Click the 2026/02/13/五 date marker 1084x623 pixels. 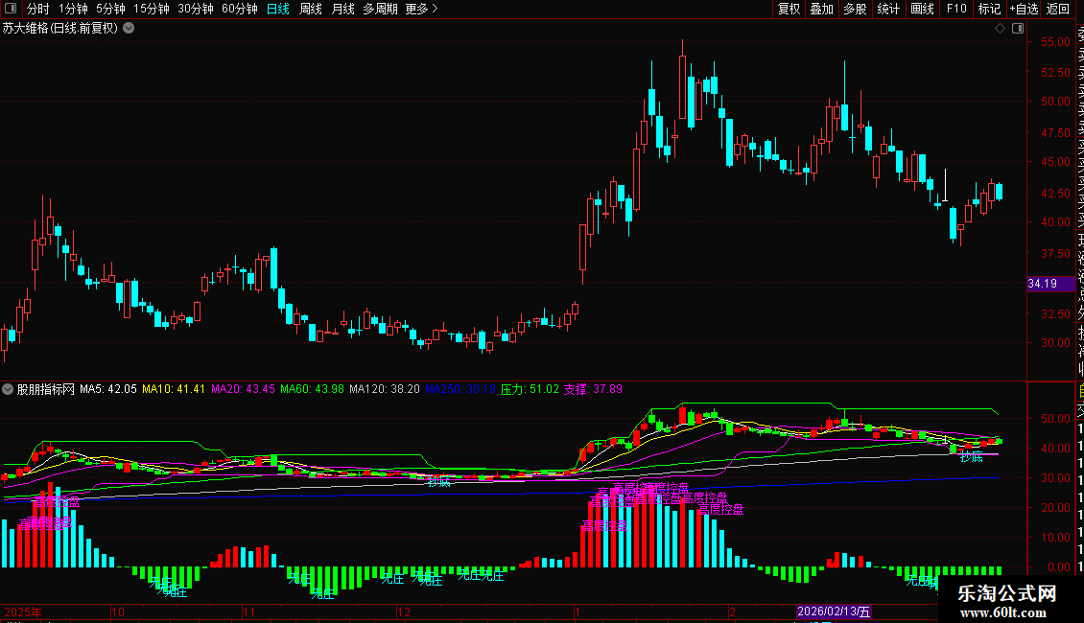pos(834,611)
